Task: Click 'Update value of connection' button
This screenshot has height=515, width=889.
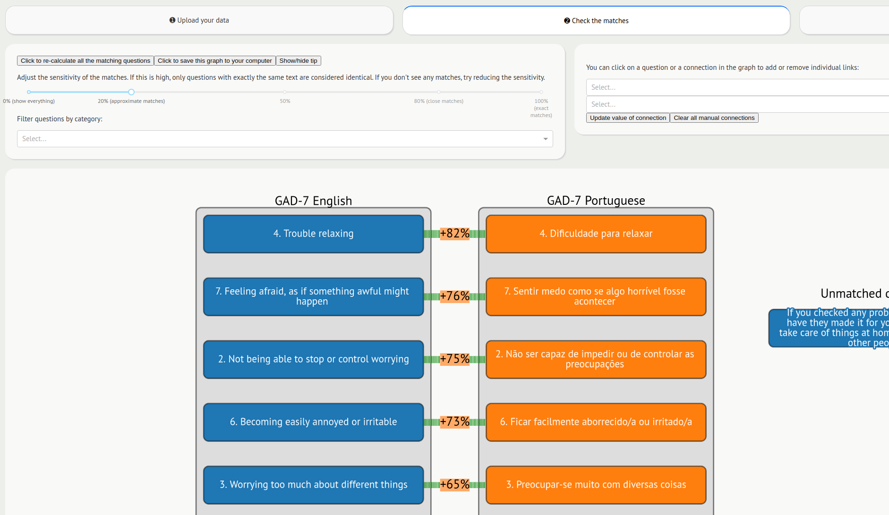Action: click(x=628, y=118)
